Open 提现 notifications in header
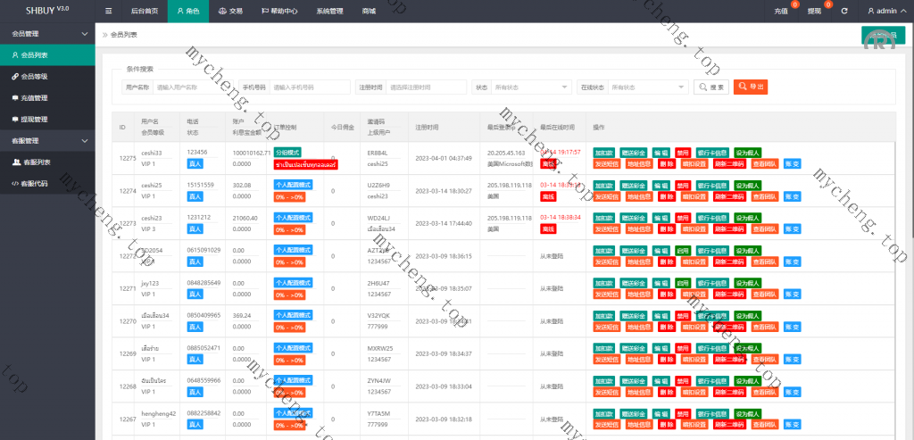914x440 pixels. coord(814,12)
